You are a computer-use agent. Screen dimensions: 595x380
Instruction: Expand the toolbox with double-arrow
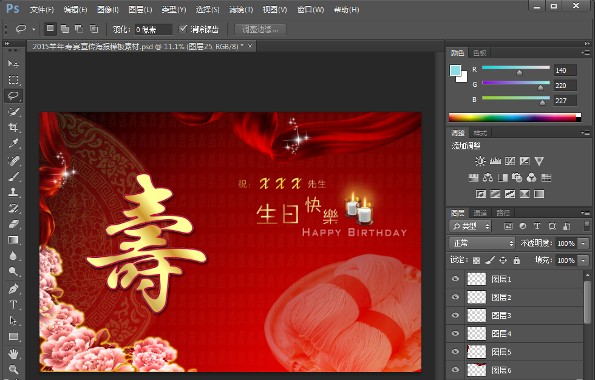click(x=7, y=44)
